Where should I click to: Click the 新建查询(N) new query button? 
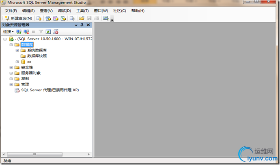pyautogui.click(x=18, y=18)
